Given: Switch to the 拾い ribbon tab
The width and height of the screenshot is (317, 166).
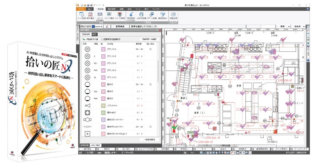Looking at the screenshot, I should click(90, 9).
